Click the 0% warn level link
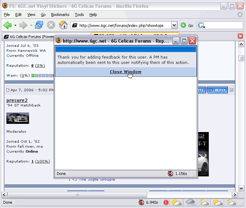 25,76
